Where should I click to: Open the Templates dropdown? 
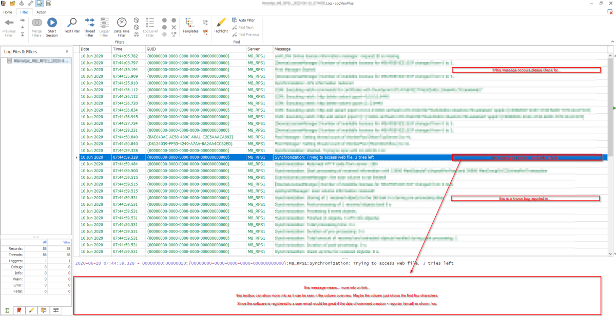(190, 27)
